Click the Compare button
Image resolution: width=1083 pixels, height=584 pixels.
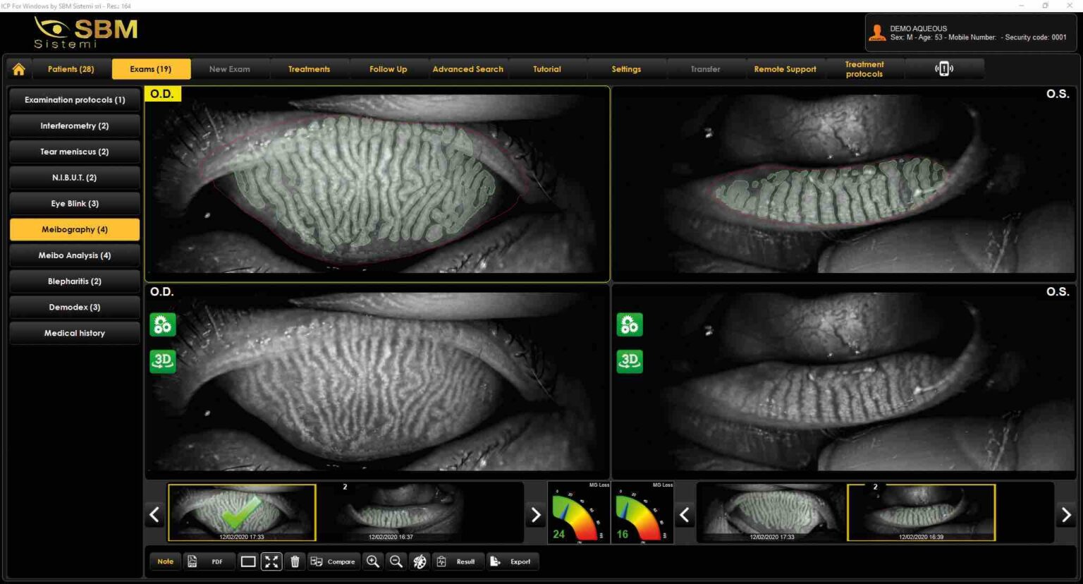pos(333,561)
